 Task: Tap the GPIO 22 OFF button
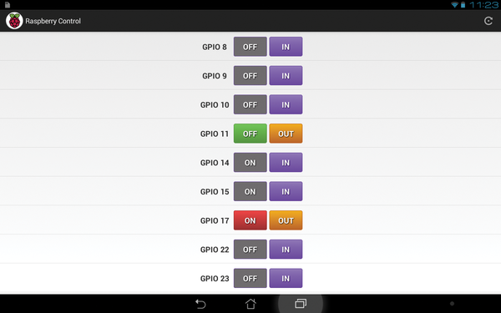[250, 250]
